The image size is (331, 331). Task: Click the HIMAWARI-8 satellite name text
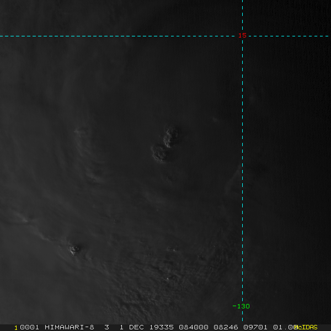(70, 327)
